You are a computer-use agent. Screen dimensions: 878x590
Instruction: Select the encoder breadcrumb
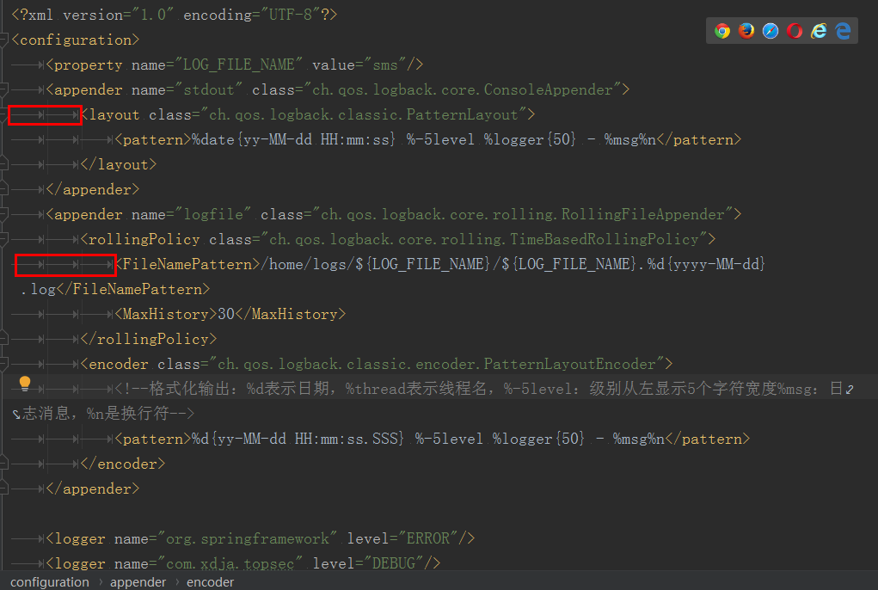[210, 582]
